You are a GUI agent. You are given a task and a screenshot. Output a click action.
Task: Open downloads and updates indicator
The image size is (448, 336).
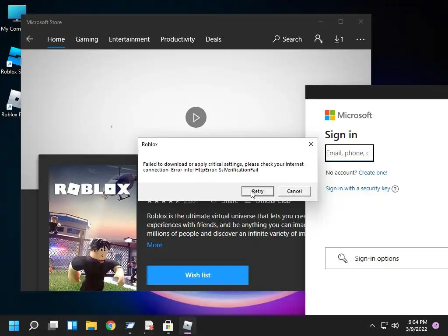pyautogui.click(x=339, y=39)
